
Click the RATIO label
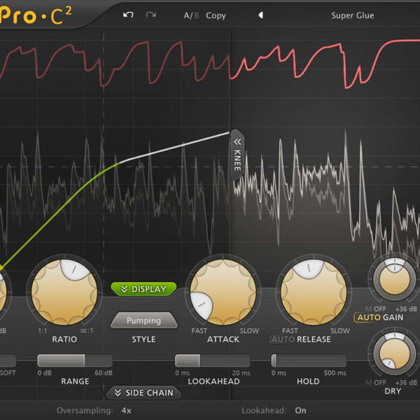[64, 339]
